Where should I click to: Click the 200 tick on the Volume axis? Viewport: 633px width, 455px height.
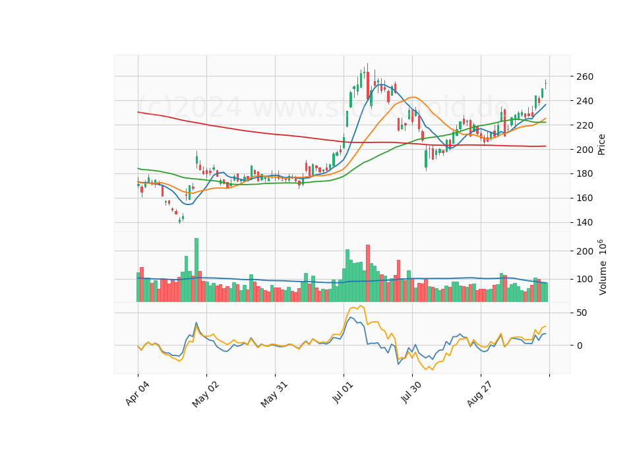tap(585, 251)
